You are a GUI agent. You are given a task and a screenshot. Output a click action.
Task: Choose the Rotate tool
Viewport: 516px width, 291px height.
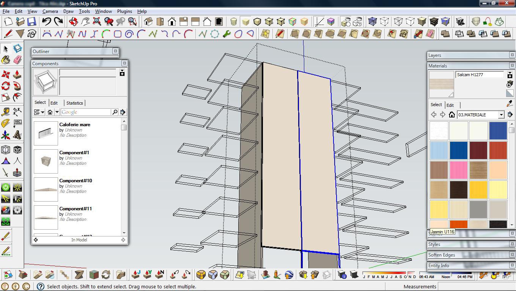point(6,86)
